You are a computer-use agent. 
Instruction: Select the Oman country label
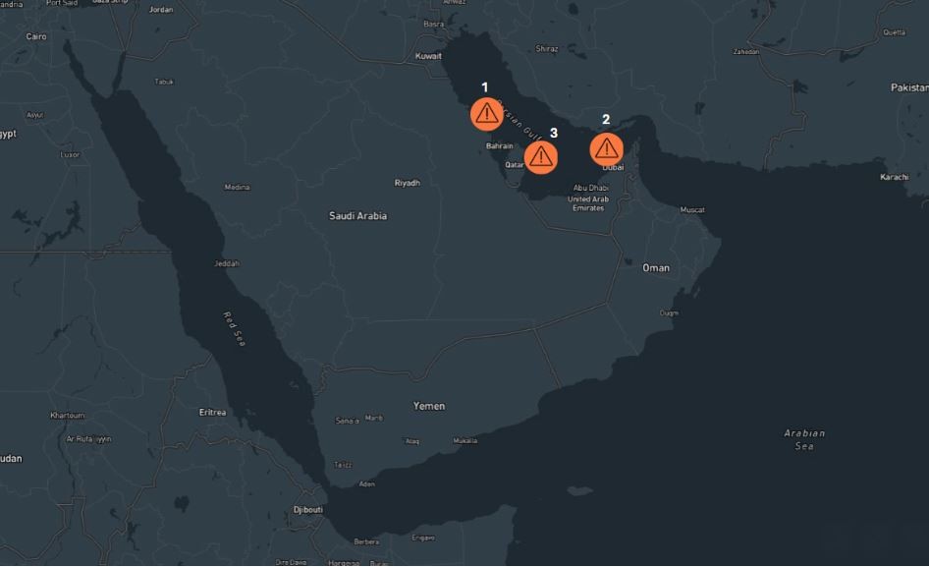656,267
